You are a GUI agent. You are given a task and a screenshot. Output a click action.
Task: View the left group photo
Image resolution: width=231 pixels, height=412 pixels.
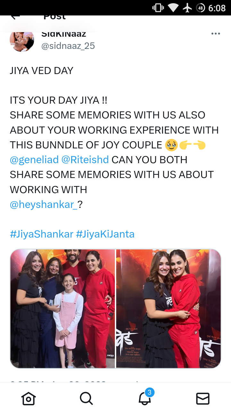click(63, 309)
